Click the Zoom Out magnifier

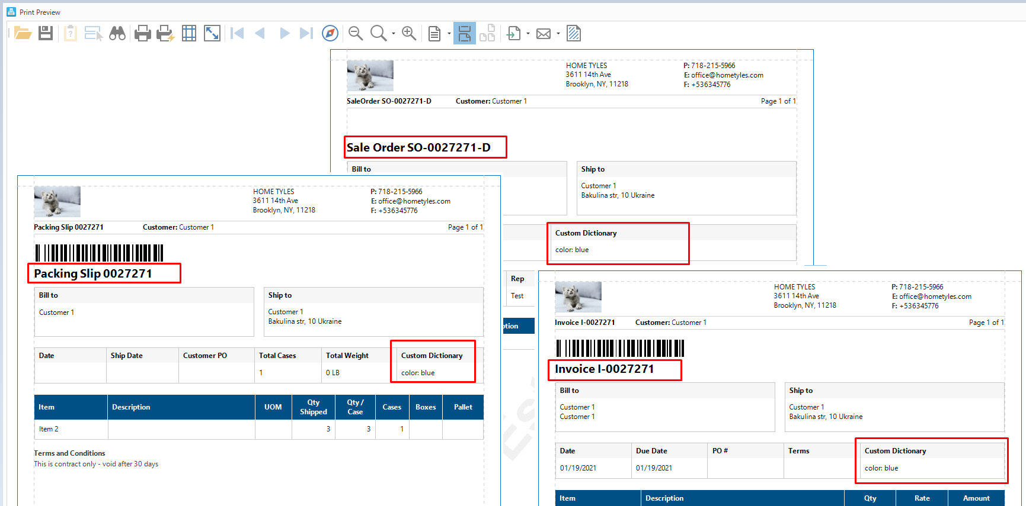356,33
